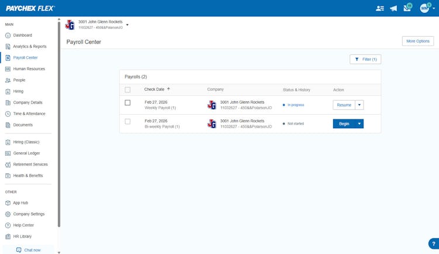Resume the weekly payroll
439x254 pixels.
click(x=344, y=105)
